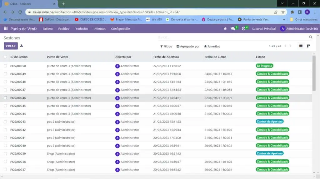The width and height of the screenshot is (320, 179).
Task: Open the Configuración menu
Action: pyautogui.click(x=121, y=29)
